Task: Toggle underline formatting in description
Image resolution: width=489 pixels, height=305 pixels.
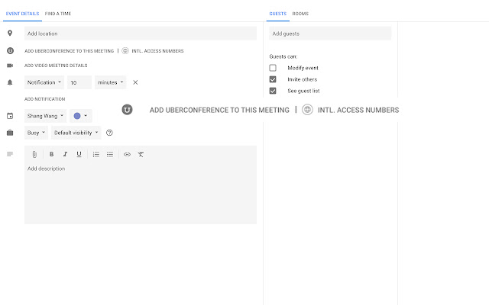Action: coord(79,154)
